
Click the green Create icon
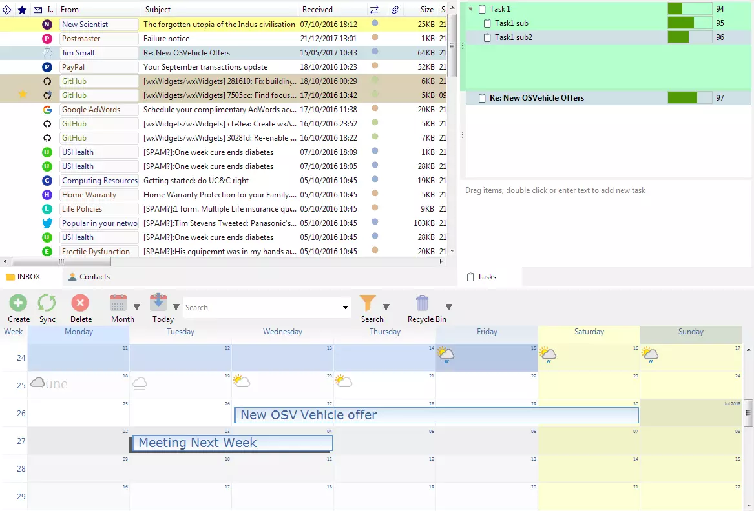18,303
